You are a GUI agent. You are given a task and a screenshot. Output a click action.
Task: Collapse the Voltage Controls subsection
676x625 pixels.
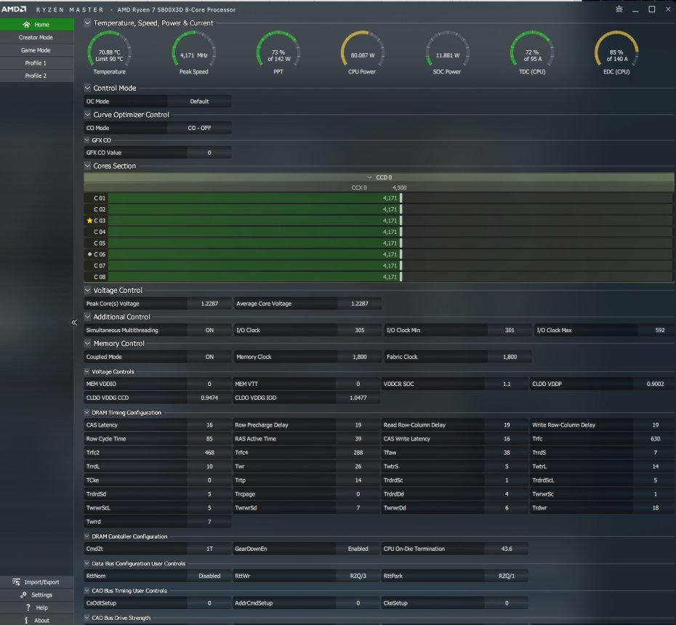[x=86, y=371]
